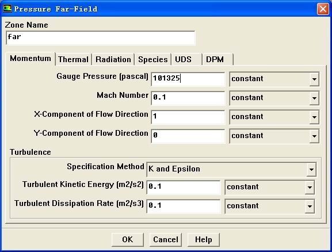Click the Zone Name text field
The height and width of the screenshot is (252, 332).
(x=101, y=38)
